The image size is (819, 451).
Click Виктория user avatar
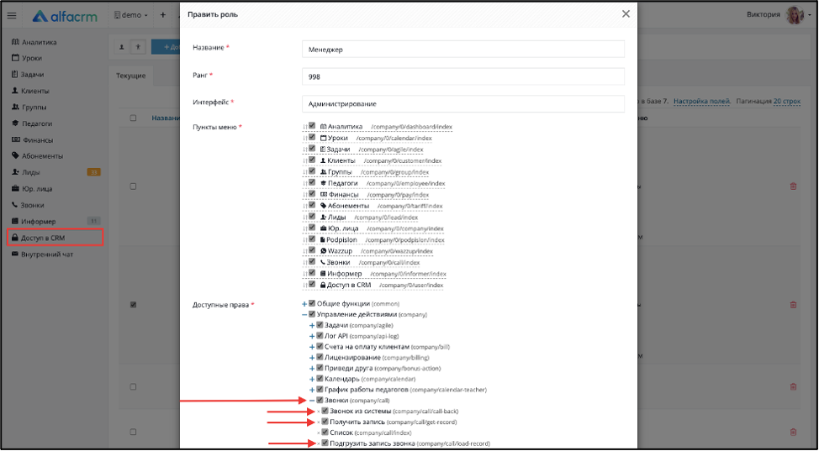795,15
